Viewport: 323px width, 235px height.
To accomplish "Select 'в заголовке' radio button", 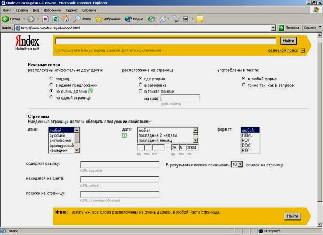I will click(x=140, y=85).
